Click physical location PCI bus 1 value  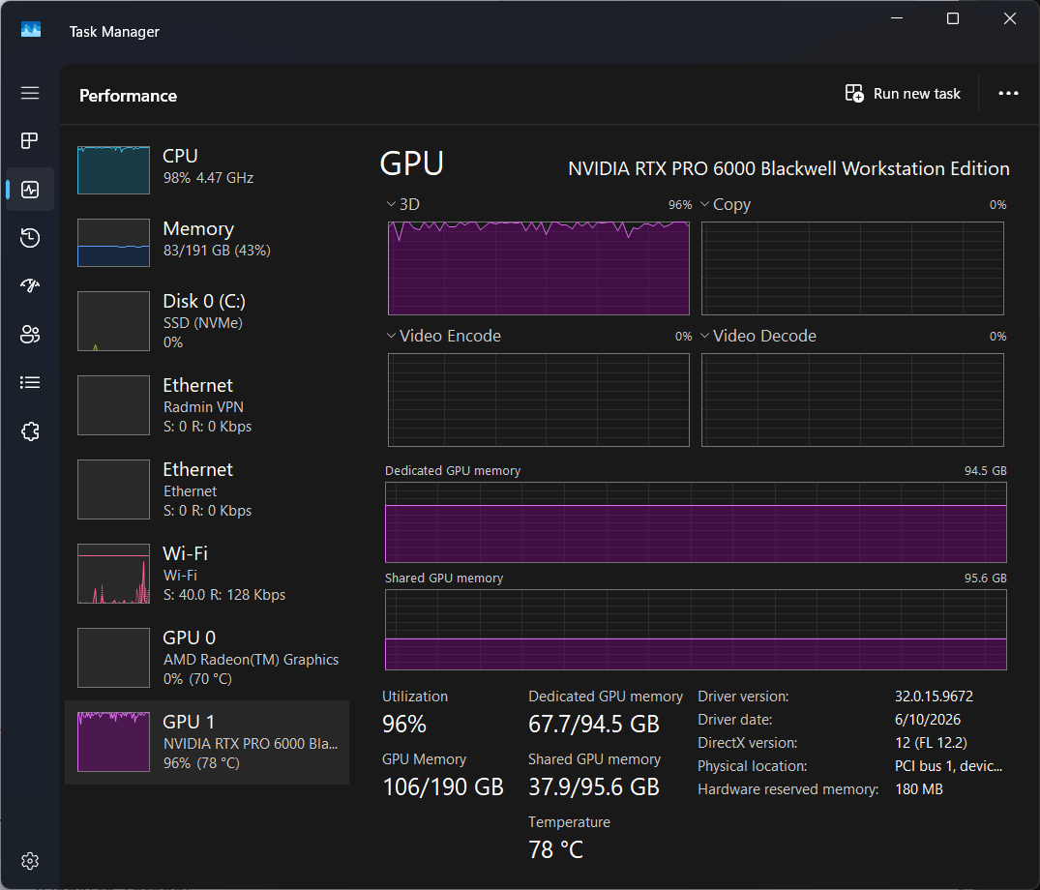(x=948, y=766)
